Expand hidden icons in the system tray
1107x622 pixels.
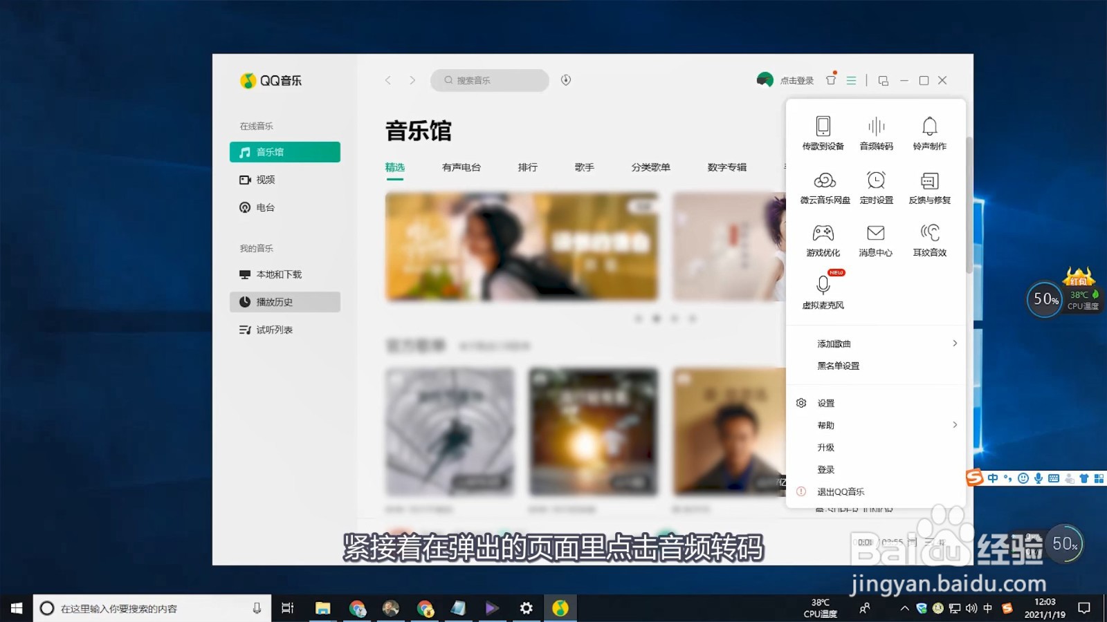pos(904,609)
